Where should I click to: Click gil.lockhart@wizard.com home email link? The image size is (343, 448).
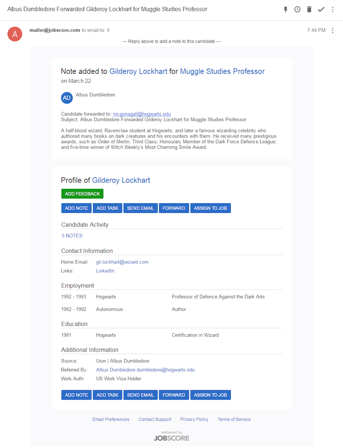coord(122,262)
